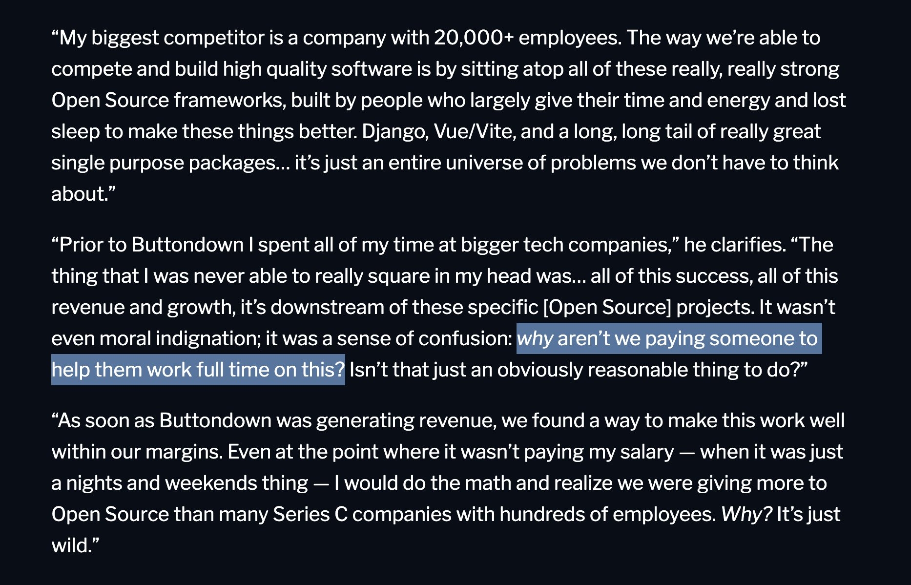Click the highlighted phrase "help them work full time"
Viewport: 911px width, 585px height.
pyautogui.click(x=161, y=370)
